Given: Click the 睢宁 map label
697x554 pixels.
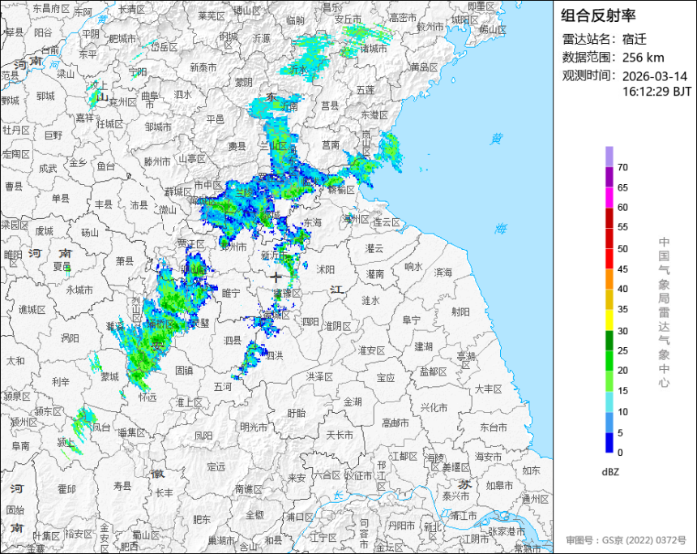Looking at the screenshot, I should 231,293.
